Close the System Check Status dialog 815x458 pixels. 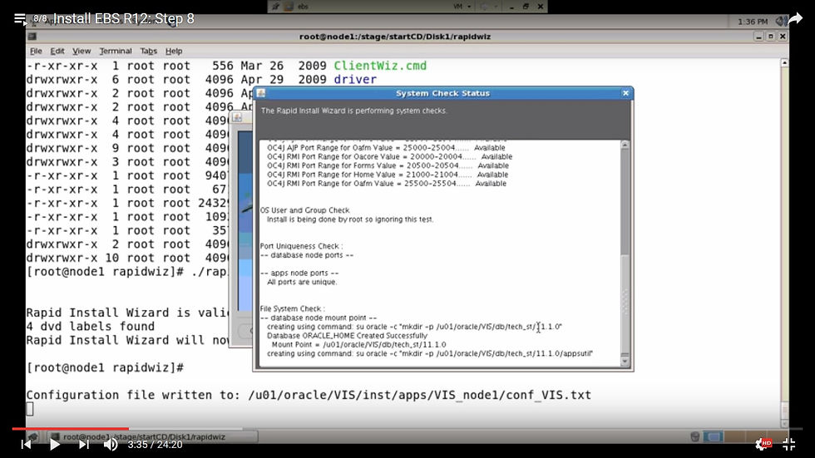point(625,93)
